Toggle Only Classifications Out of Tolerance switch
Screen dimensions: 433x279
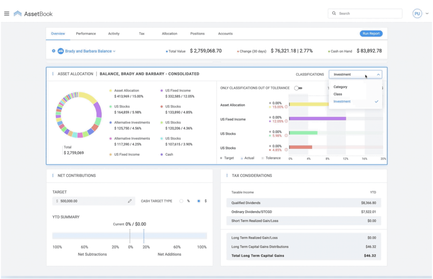tap(298, 88)
